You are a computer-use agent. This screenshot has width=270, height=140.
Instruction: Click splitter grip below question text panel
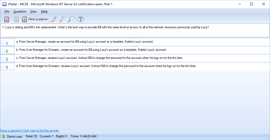tap(134, 38)
